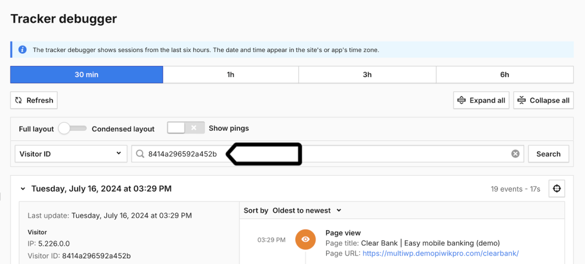Expand all sessions

481,100
